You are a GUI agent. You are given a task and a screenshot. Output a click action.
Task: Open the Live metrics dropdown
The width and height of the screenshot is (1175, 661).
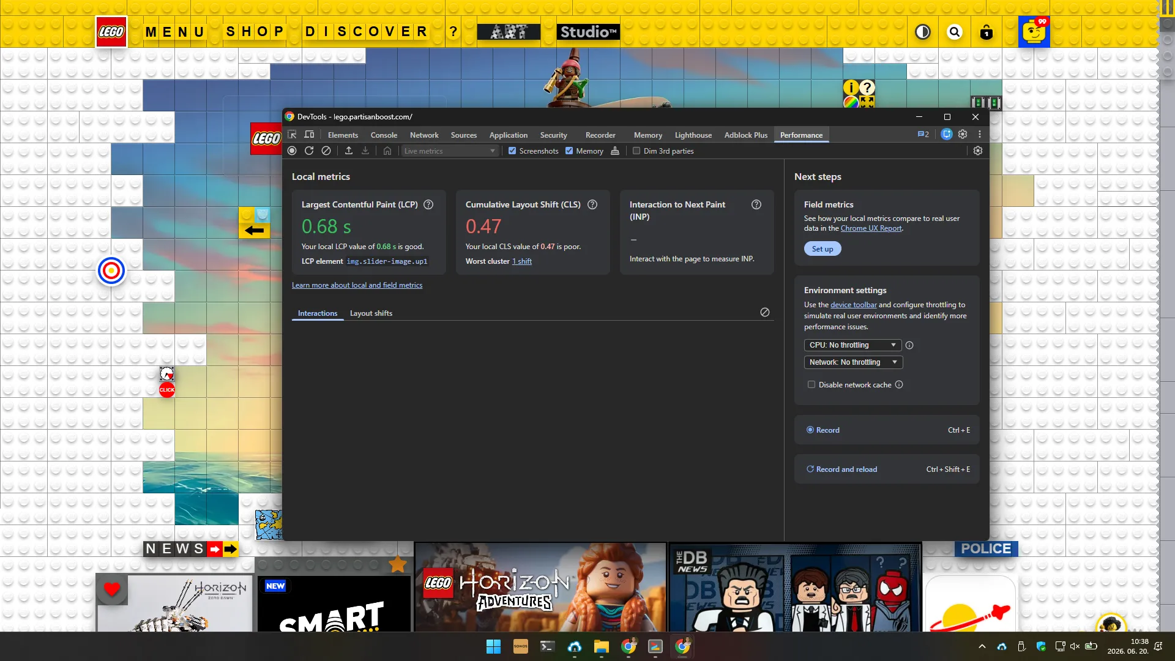coord(450,151)
